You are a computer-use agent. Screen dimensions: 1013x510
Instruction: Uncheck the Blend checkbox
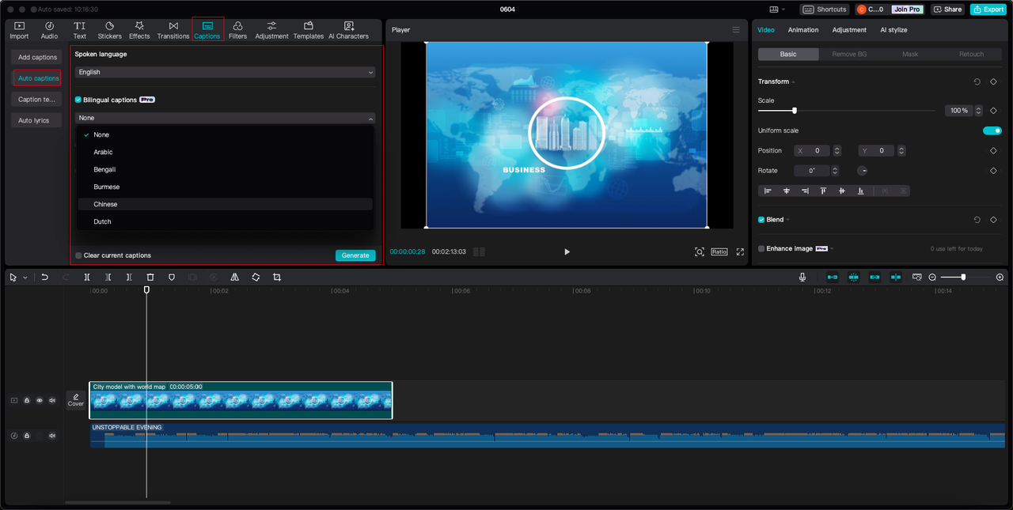761,220
